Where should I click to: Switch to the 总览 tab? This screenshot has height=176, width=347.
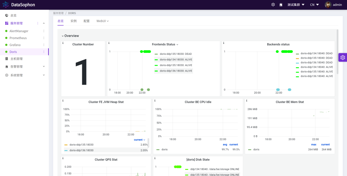point(60,21)
